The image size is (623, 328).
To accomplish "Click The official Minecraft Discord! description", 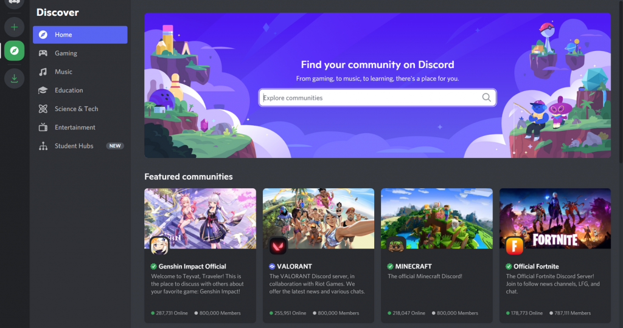I will pos(425,276).
